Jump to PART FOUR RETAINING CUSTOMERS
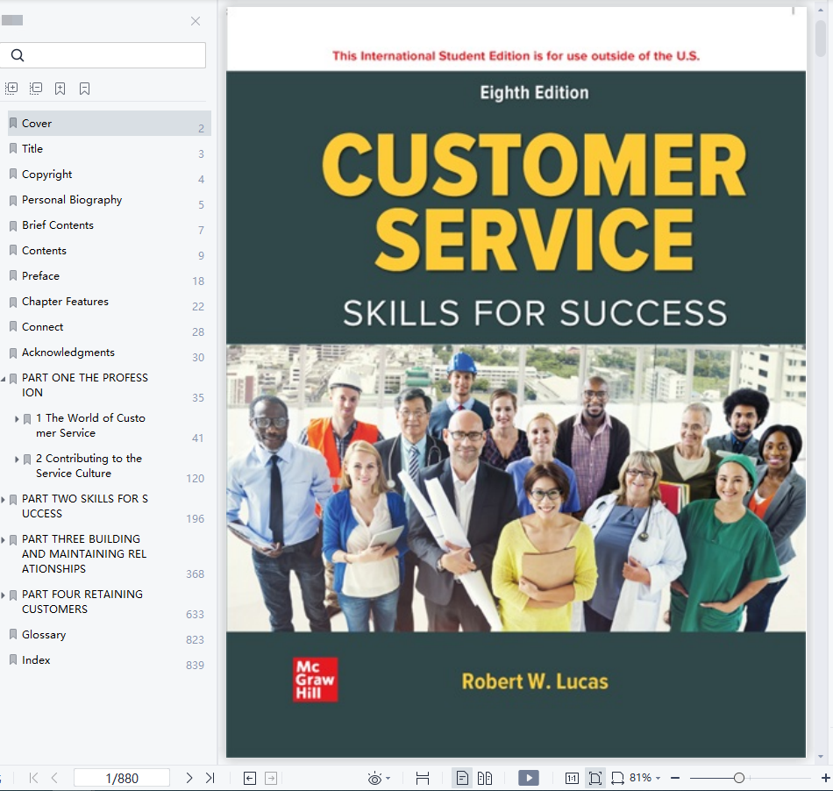 82,602
